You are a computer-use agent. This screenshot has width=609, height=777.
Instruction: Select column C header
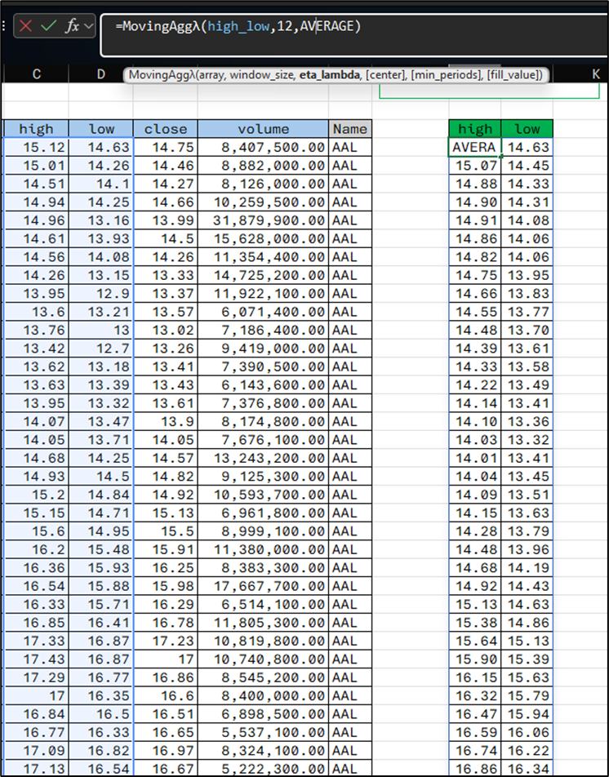(x=36, y=73)
